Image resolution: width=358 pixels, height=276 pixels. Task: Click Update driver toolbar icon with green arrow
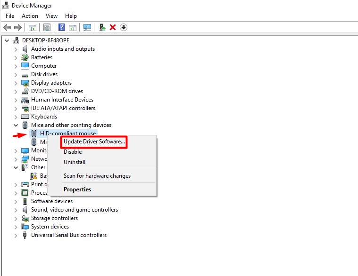[x=102, y=27]
